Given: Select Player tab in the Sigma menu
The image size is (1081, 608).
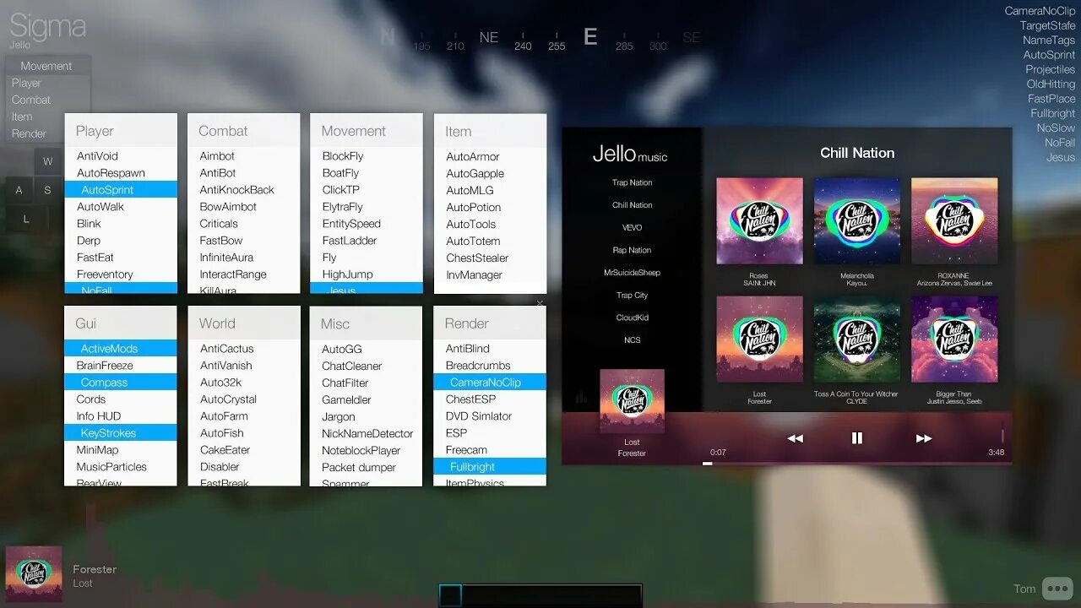Looking at the screenshot, I should 46,83.
